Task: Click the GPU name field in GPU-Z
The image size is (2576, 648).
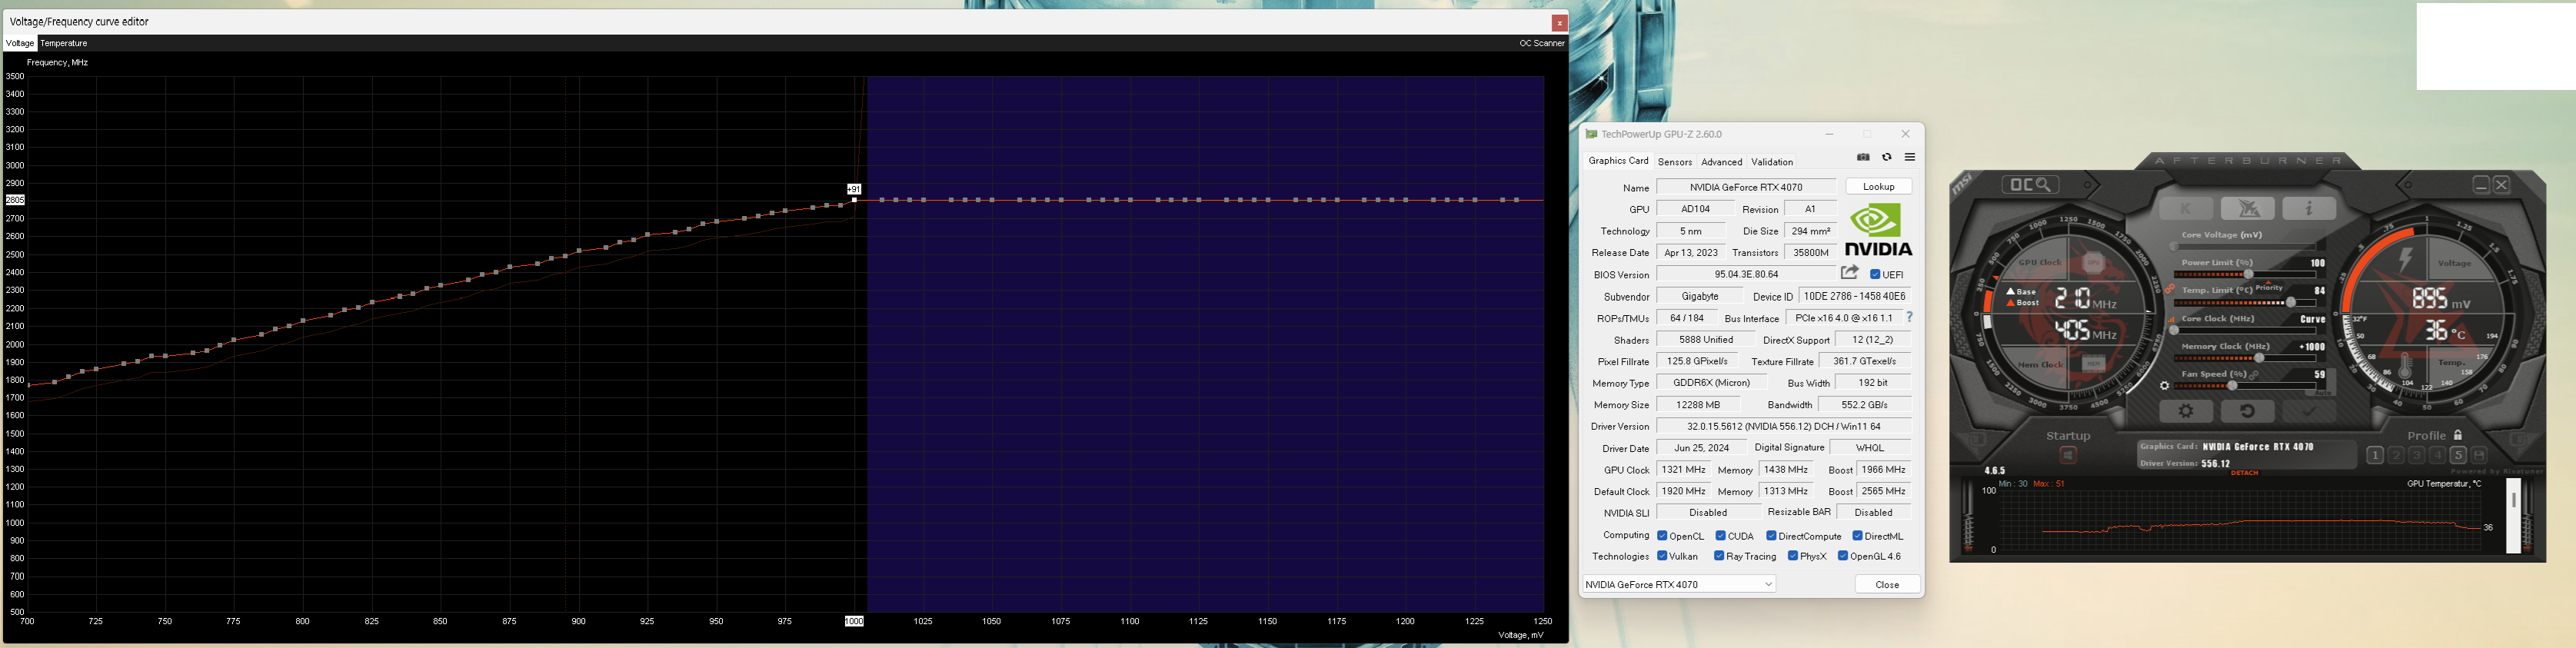Action: (x=1746, y=187)
